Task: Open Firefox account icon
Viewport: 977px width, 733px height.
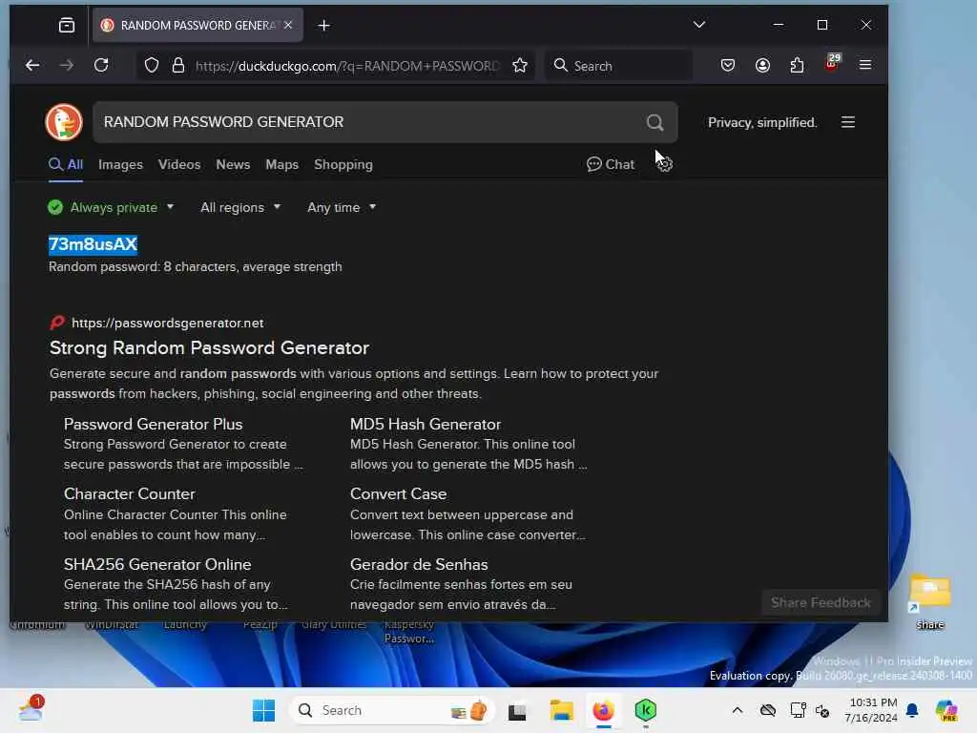Action: pyautogui.click(x=762, y=65)
